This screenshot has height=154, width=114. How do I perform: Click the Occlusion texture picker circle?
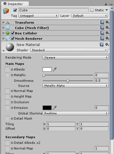pyautogui.click(x=12, y=102)
